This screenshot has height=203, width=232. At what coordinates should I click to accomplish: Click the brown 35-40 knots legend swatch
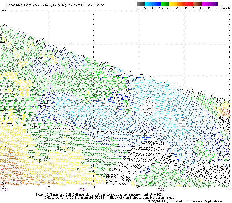[198, 4]
